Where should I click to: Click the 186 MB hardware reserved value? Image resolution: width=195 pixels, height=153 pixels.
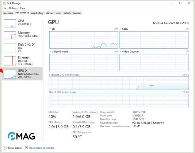(x=136, y=126)
